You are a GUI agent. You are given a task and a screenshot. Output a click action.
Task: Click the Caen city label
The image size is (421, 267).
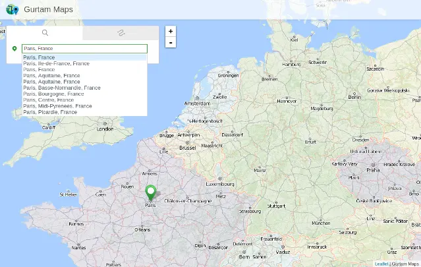[100, 194]
